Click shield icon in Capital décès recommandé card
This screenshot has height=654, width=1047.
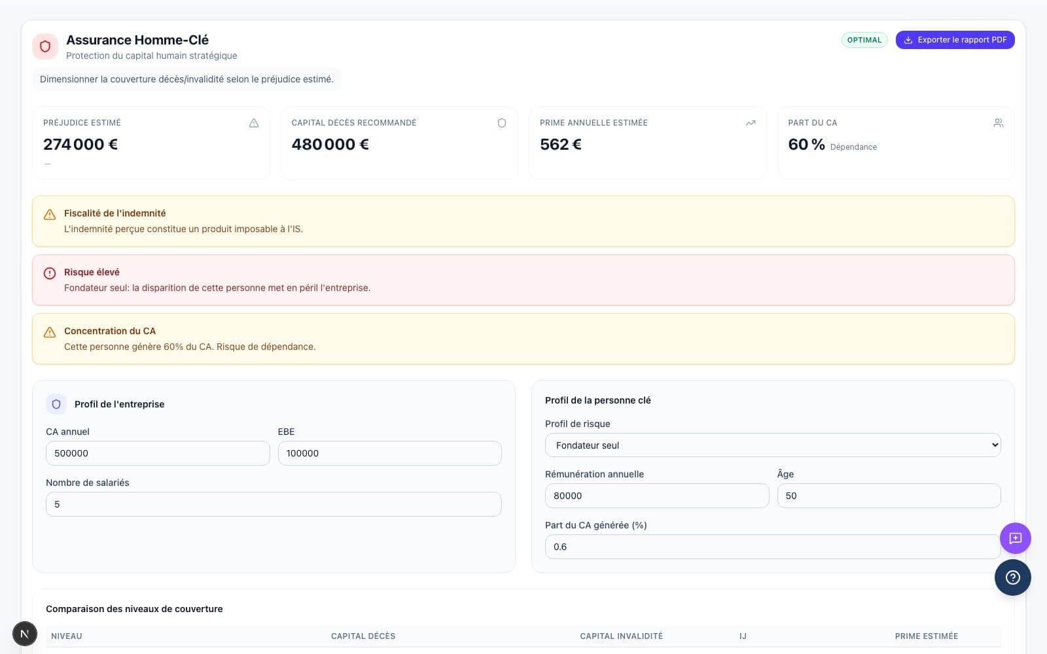pyautogui.click(x=502, y=123)
